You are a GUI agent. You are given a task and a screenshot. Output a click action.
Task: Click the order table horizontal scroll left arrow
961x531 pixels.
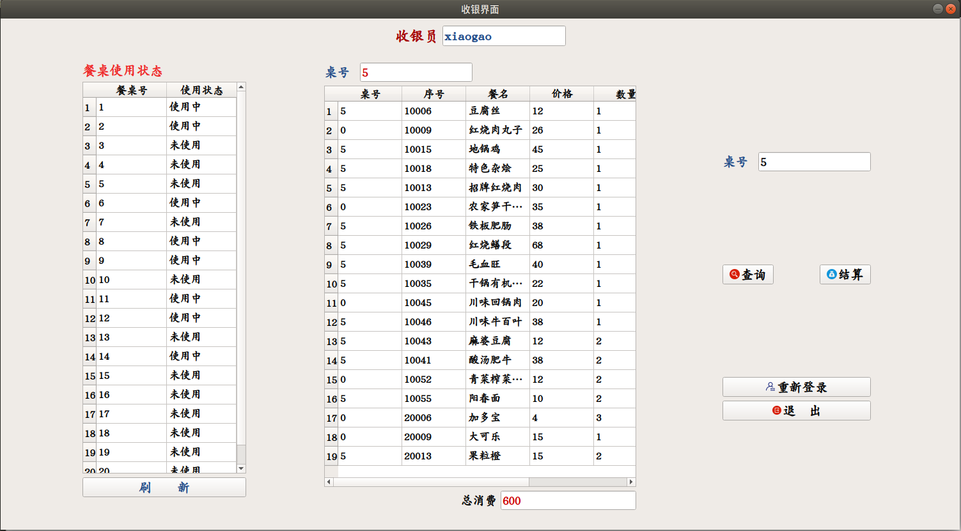point(329,482)
